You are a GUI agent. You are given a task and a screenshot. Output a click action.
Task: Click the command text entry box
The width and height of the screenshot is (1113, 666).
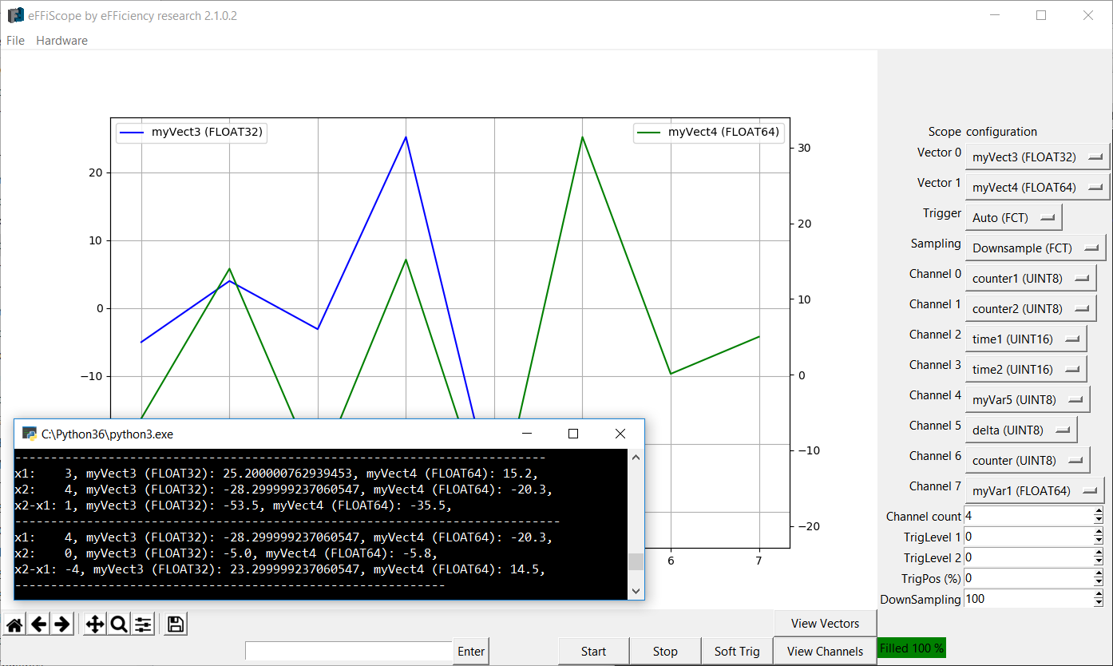[349, 652]
